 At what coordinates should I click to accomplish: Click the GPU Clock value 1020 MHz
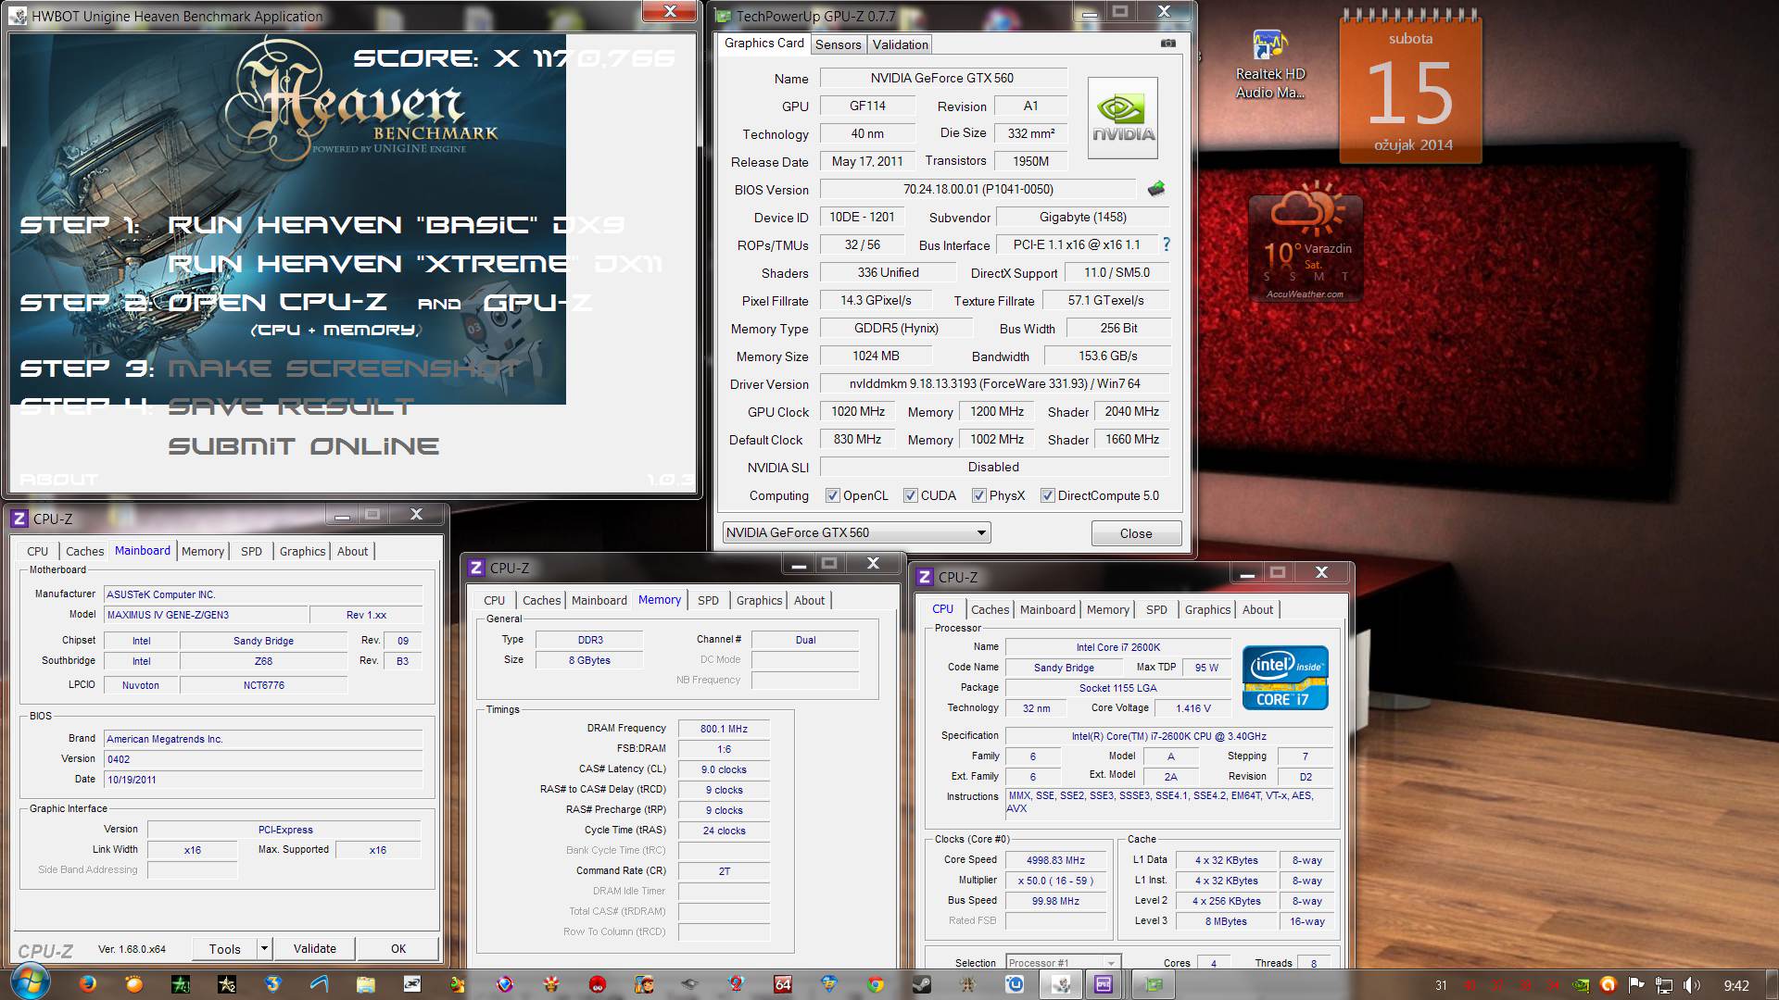857,411
